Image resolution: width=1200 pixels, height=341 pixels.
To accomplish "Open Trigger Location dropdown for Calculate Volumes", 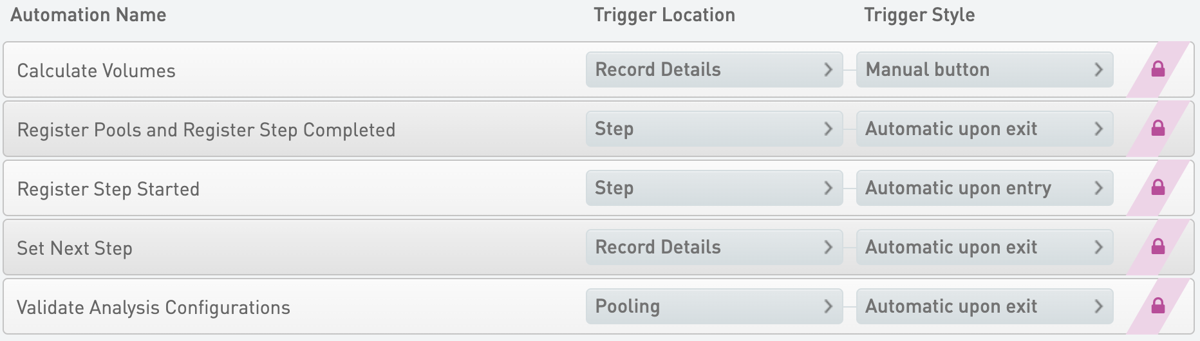I will [714, 69].
